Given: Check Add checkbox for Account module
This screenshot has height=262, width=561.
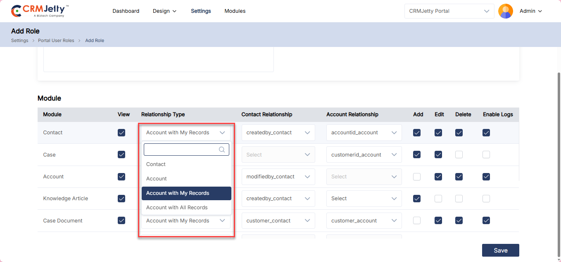Looking at the screenshot, I should pyautogui.click(x=417, y=177).
